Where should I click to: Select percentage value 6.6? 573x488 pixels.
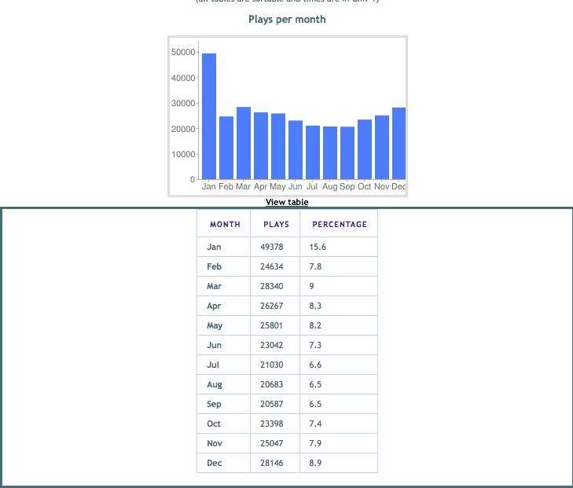coord(315,365)
